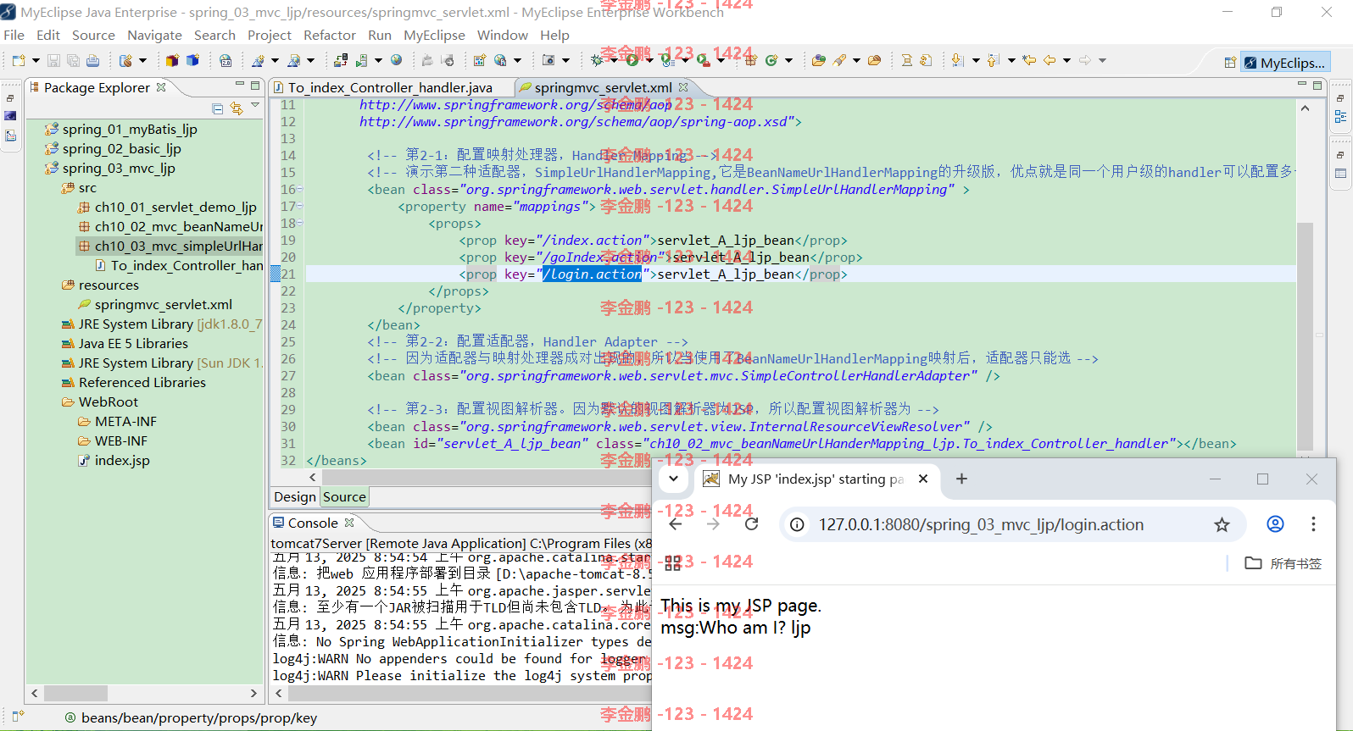1353x731 pixels.
Task: Click the Print toolbar icon
Action: point(92,60)
